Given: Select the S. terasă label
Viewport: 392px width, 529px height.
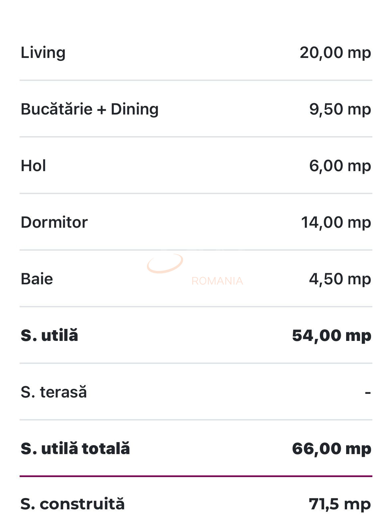Looking at the screenshot, I should click(54, 392).
